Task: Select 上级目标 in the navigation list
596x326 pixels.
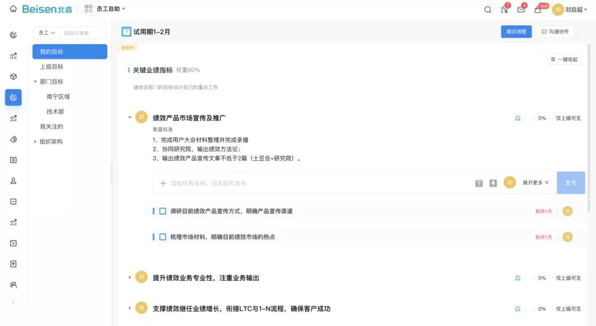Action: click(52, 66)
